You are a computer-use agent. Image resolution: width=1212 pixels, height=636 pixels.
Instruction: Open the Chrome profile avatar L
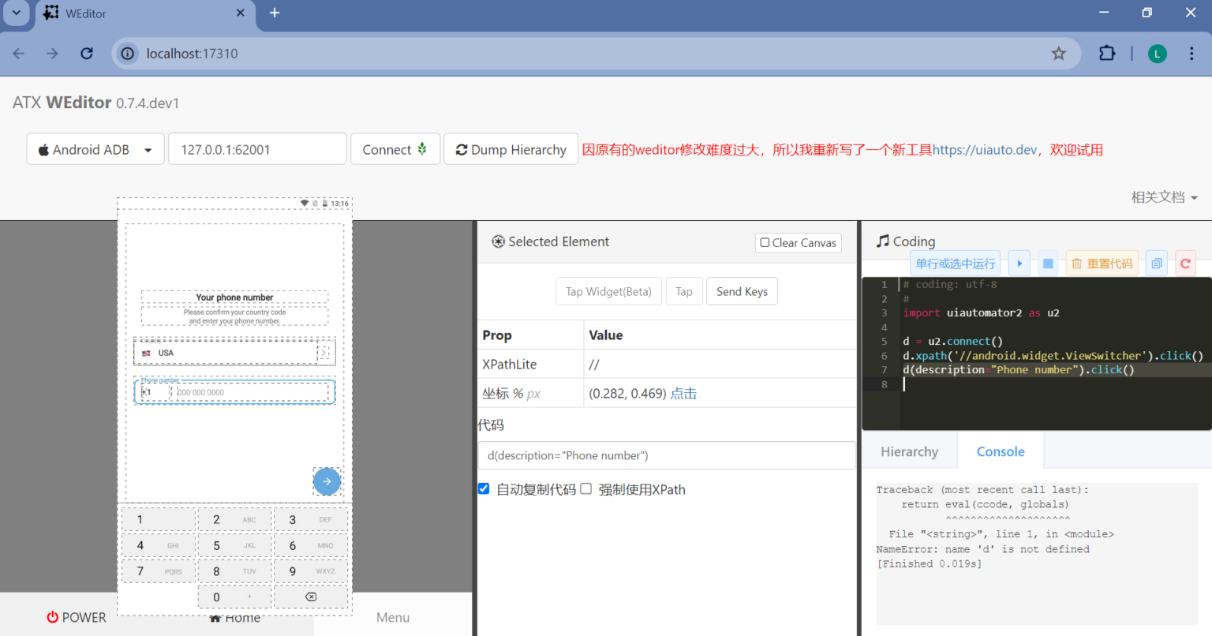[1157, 54]
